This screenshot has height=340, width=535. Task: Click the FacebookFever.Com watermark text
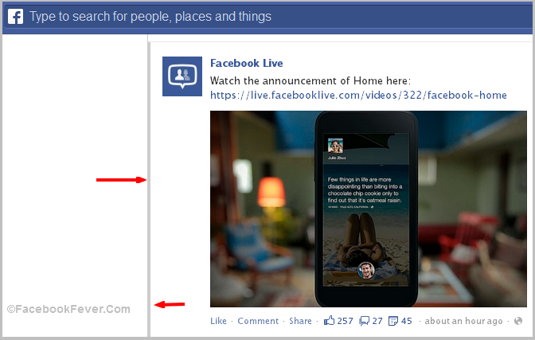pyautogui.click(x=68, y=309)
